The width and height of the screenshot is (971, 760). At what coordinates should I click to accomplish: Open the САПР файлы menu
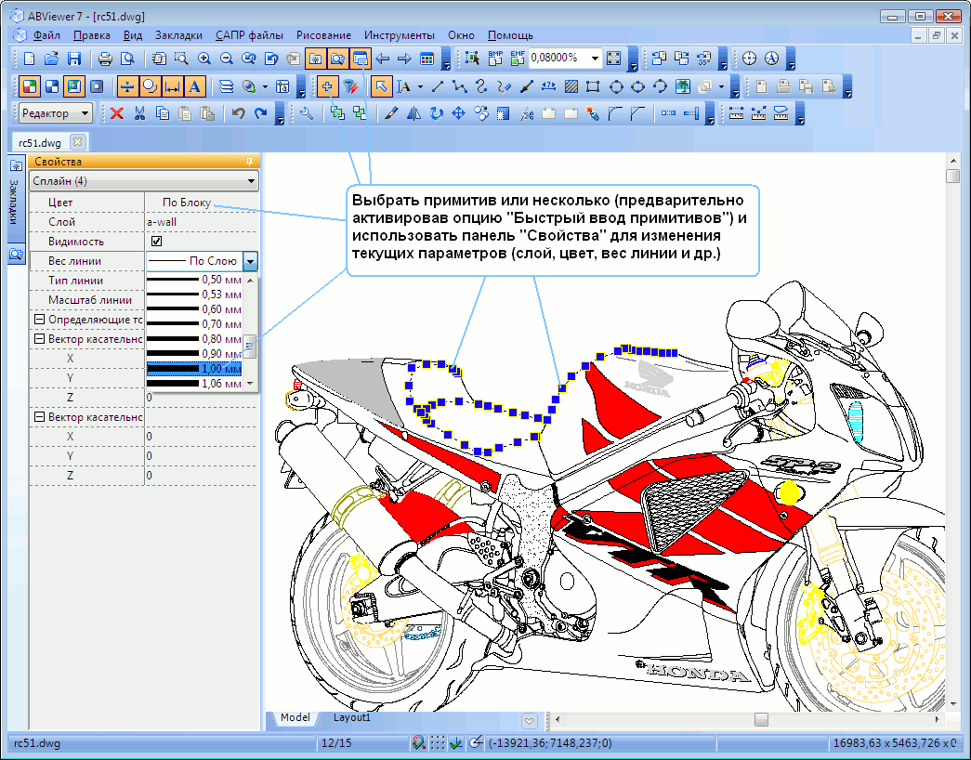[249, 35]
